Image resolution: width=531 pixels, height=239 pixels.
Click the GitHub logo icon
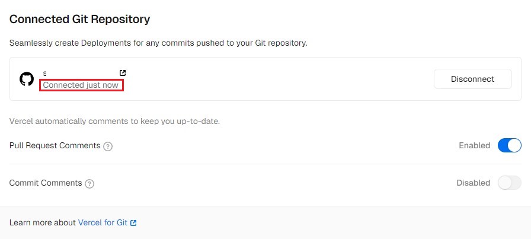pyautogui.click(x=27, y=79)
